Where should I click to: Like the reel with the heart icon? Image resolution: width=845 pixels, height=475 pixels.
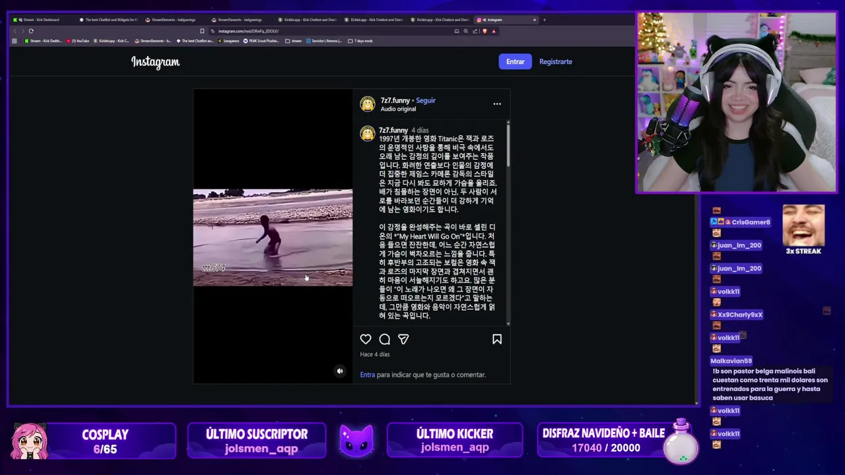click(366, 339)
